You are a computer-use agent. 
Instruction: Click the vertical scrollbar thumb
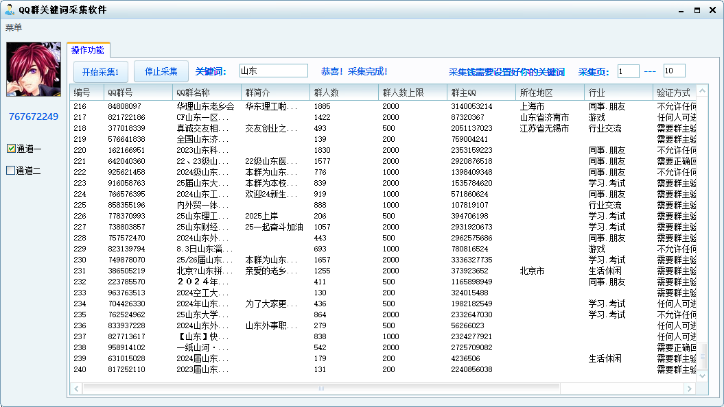(702, 356)
